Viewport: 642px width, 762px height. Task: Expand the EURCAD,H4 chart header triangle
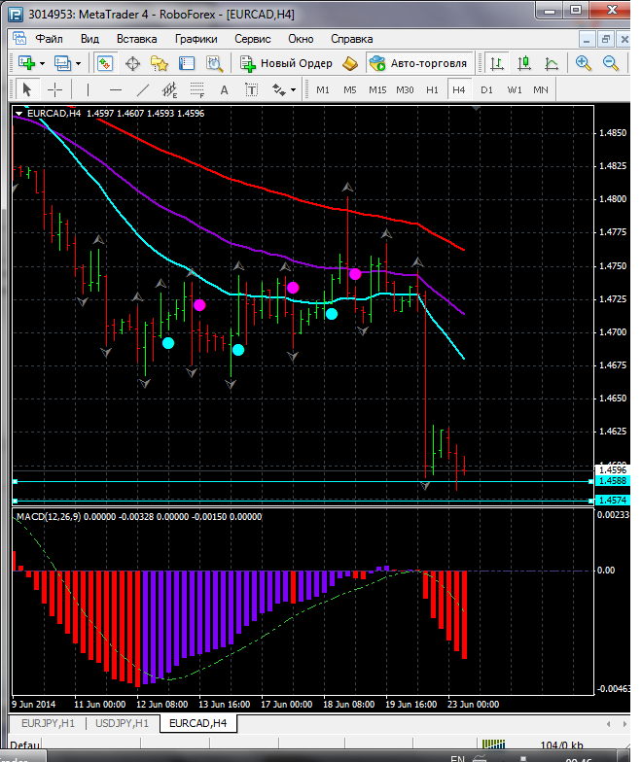point(19,113)
